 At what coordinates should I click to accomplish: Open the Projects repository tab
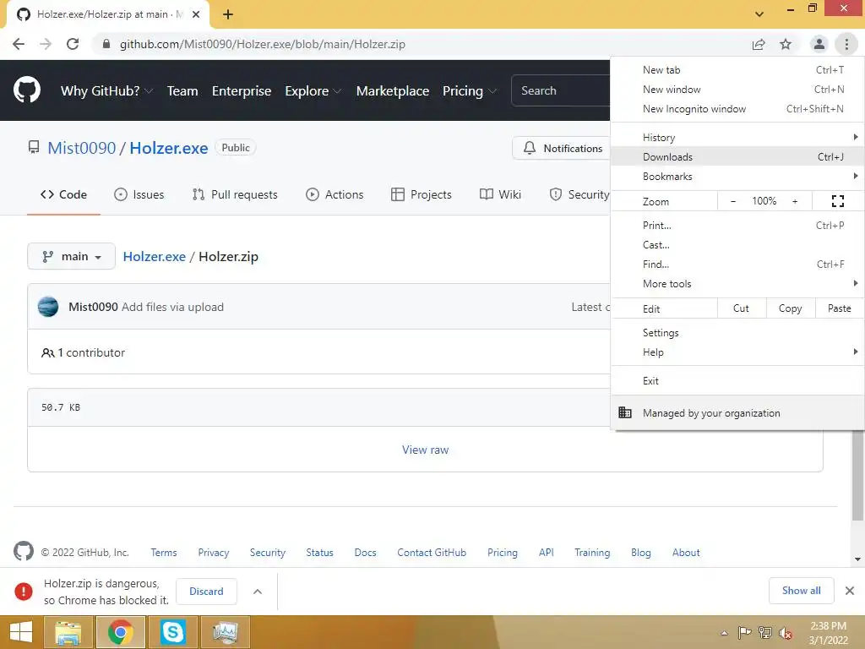tap(422, 194)
